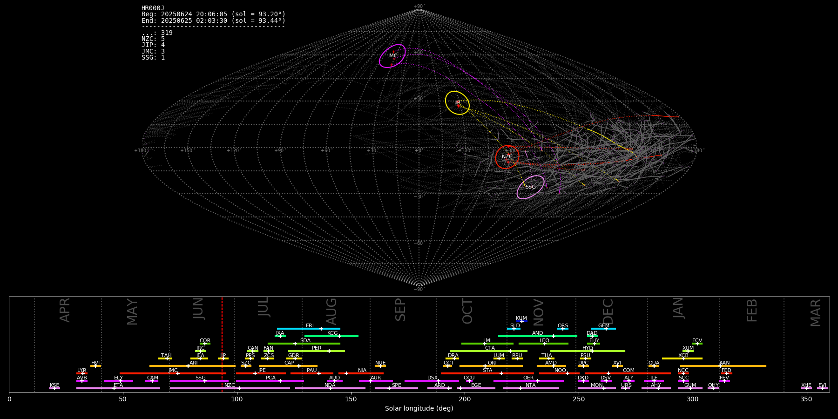Click the 'NZC: 5' legend count line

click(153, 39)
